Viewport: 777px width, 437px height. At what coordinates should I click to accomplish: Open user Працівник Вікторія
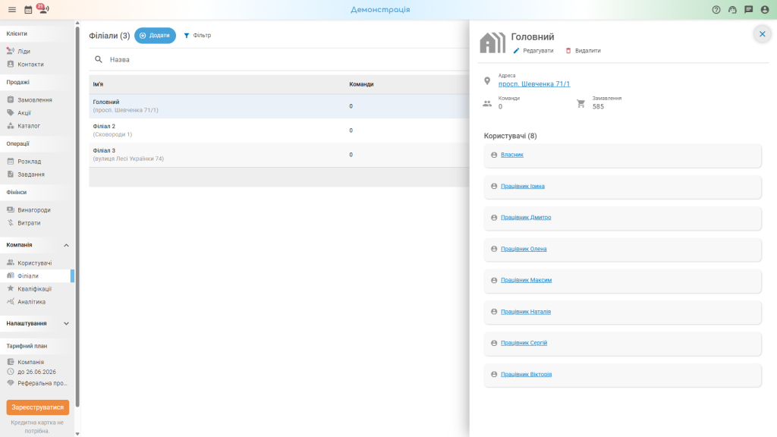[527, 374]
